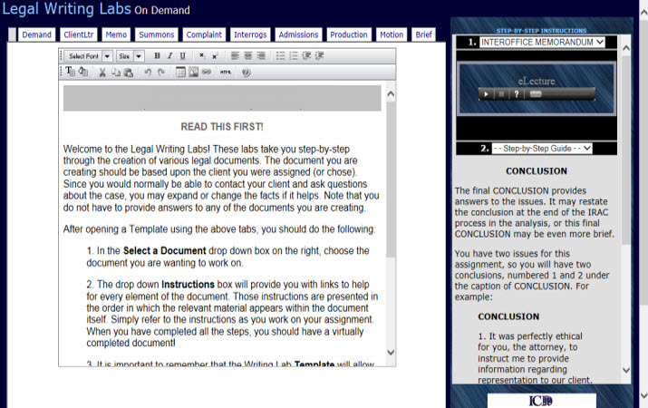Click the 'READ THIS FIRST!' heading
Screen dimensions: 648x408
point(222,127)
